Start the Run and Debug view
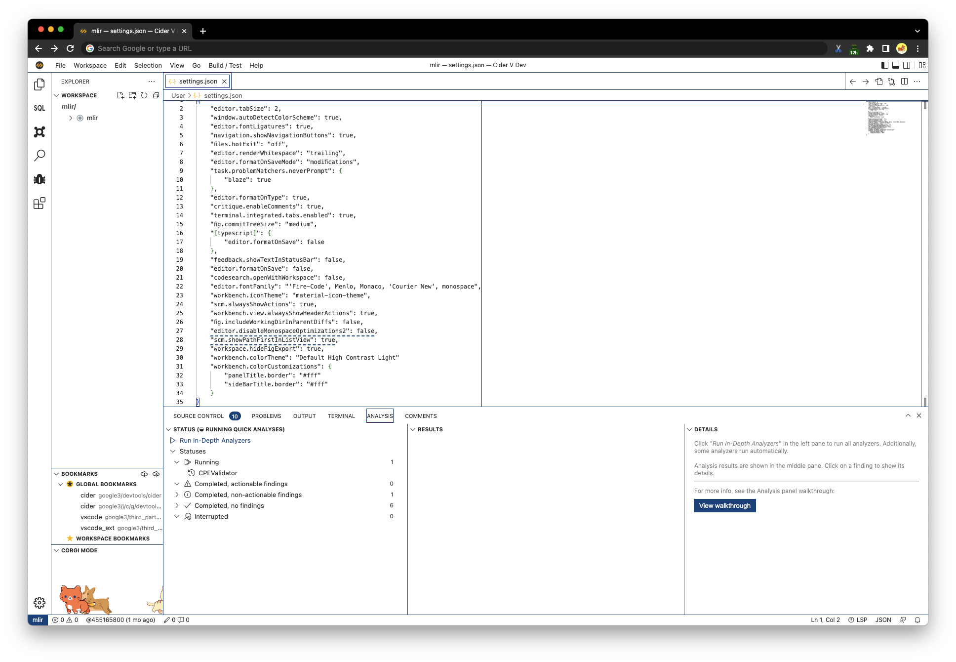 [x=39, y=179]
